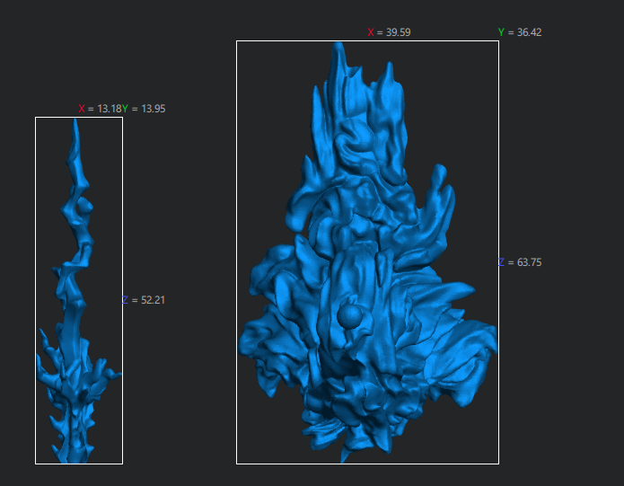
Task: Select the leftmost lobe of the large model
Action: [x=251, y=341]
